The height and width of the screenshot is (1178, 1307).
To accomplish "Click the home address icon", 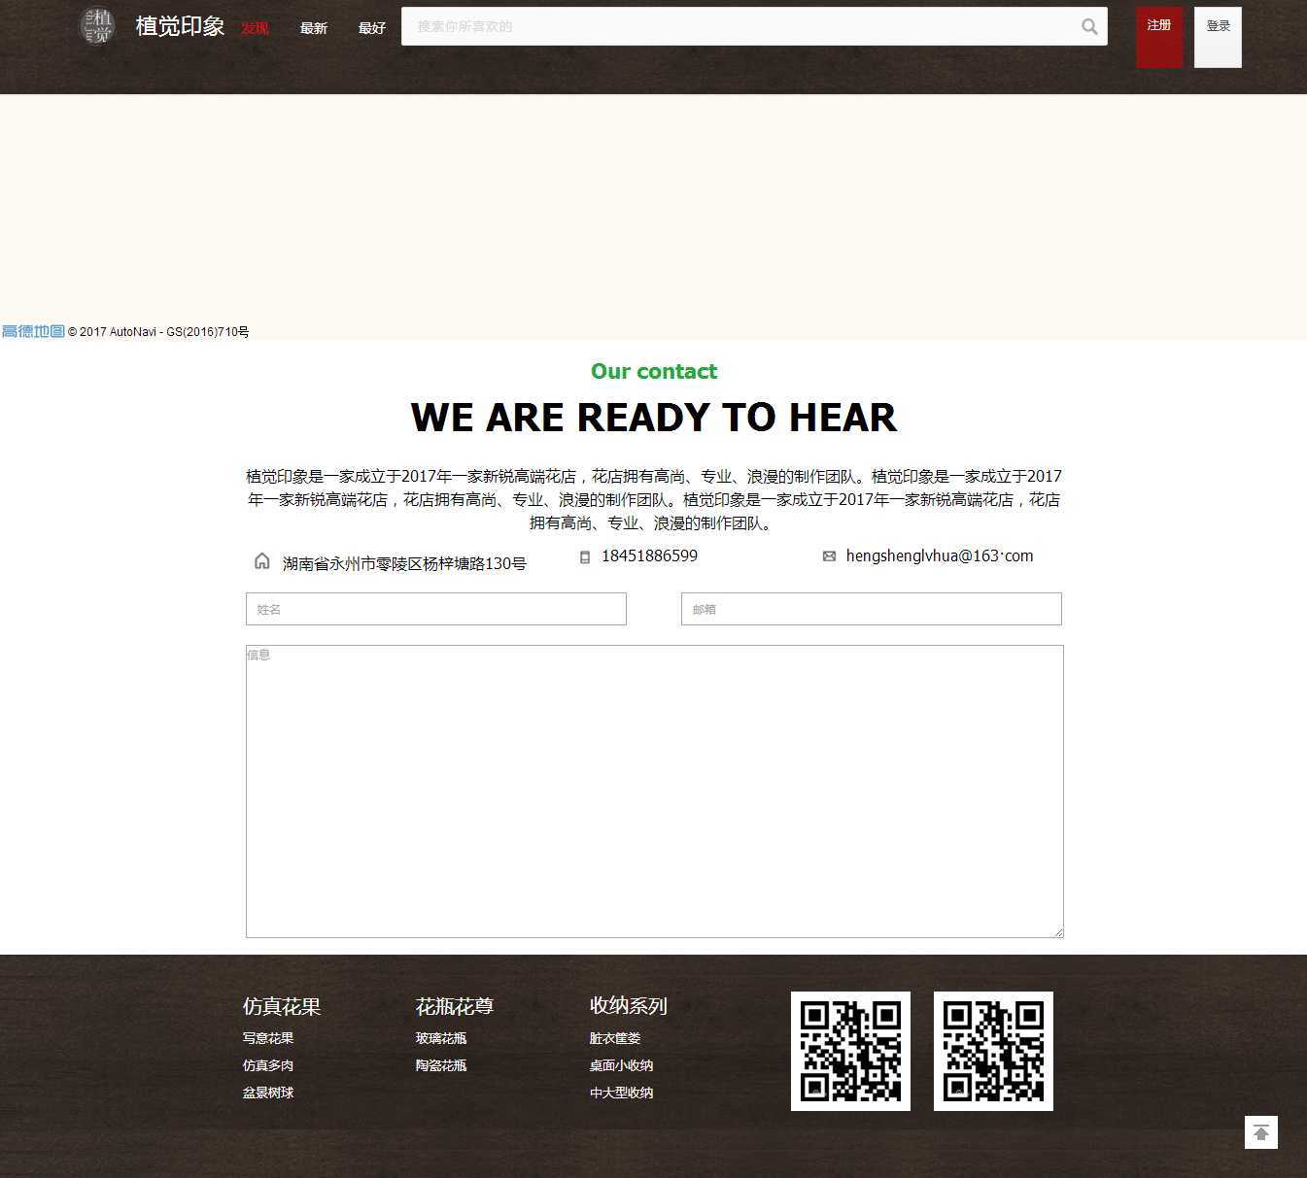I will coord(261,561).
